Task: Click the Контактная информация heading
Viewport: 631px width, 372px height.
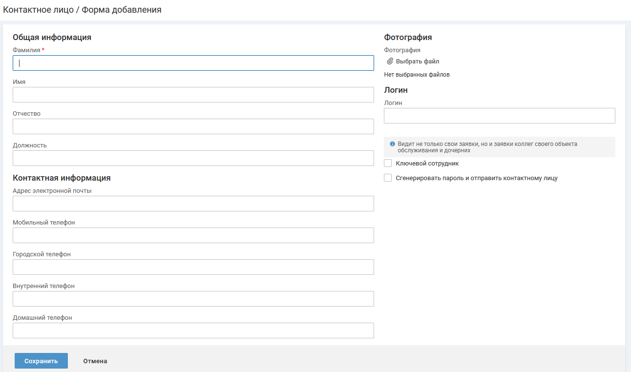Action: click(x=62, y=178)
